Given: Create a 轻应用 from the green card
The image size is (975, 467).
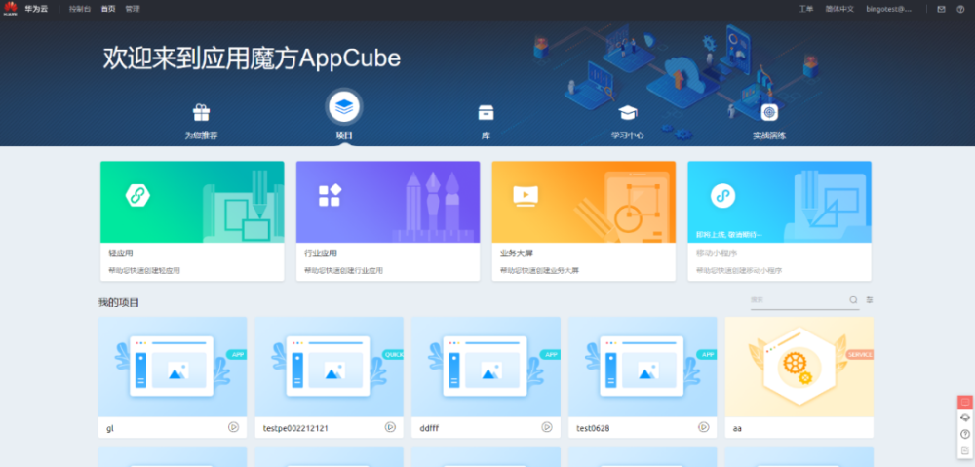Looking at the screenshot, I should point(192,220).
